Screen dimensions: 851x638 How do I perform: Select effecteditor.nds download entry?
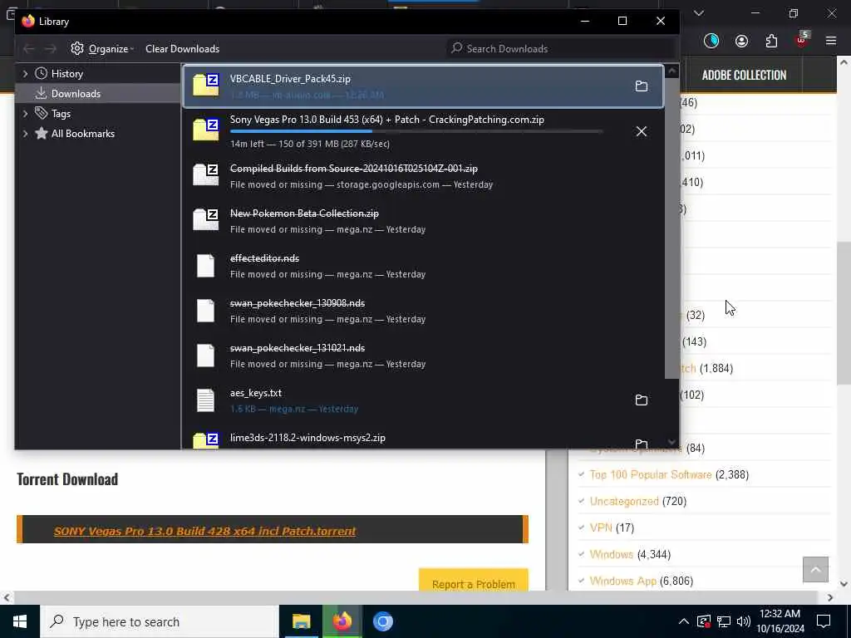[x=423, y=266]
